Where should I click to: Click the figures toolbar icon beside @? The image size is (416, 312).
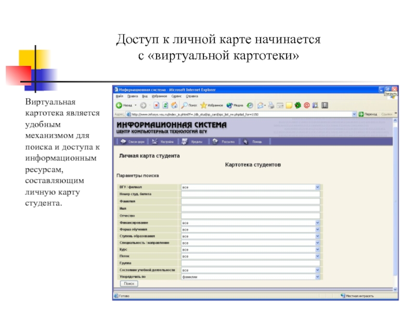[315, 106]
